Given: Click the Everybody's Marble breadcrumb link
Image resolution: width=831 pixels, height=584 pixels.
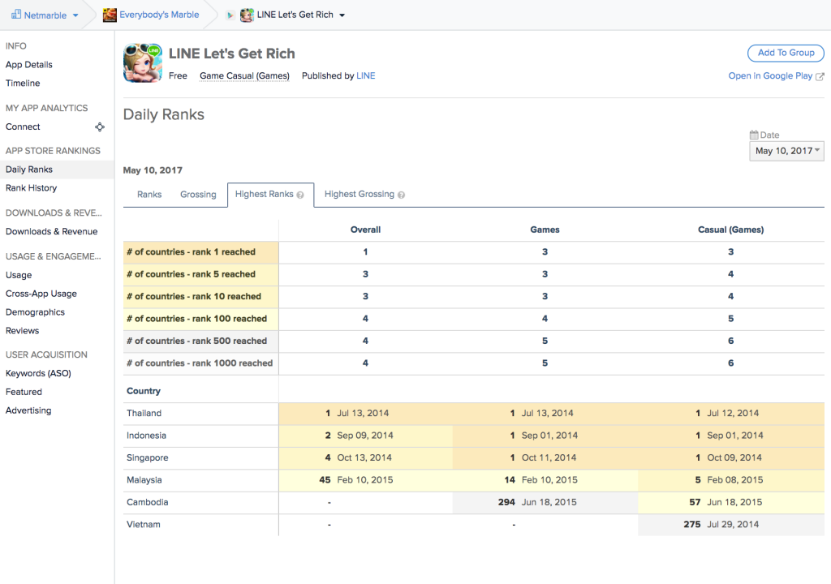Looking at the screenshot, I should (x=159, y=15).
